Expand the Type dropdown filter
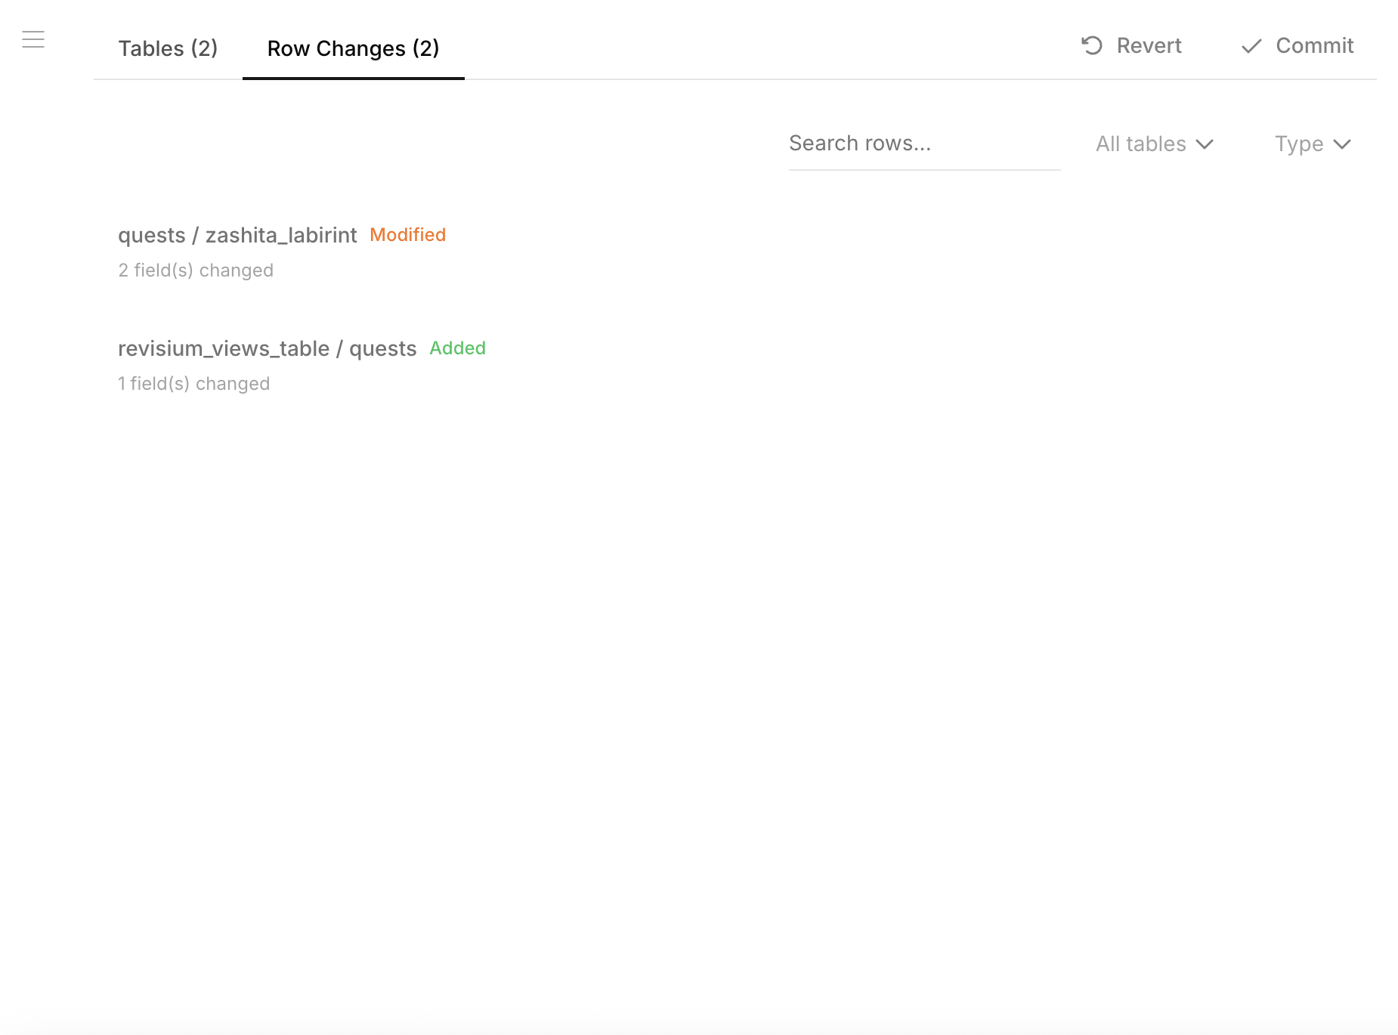This screenshot has height=1035, width=1398. pos(1312,144)
